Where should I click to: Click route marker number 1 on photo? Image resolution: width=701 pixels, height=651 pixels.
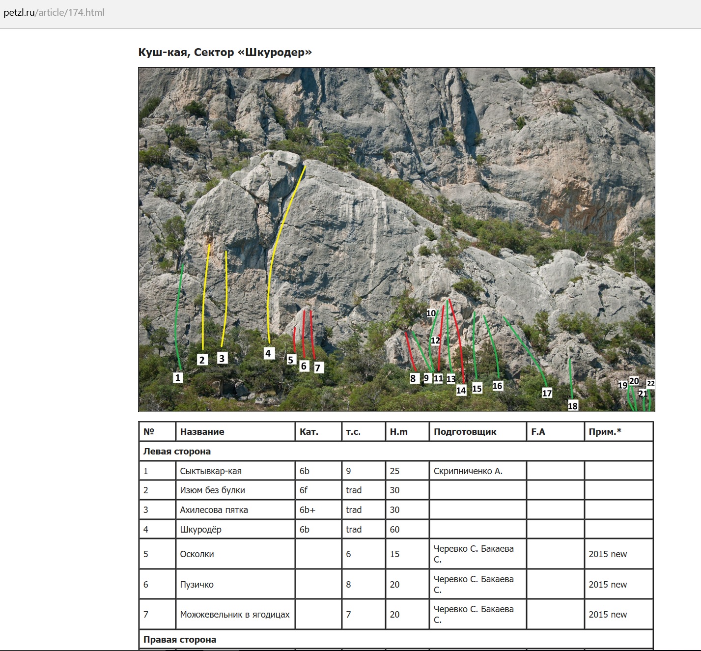point(178,377)
